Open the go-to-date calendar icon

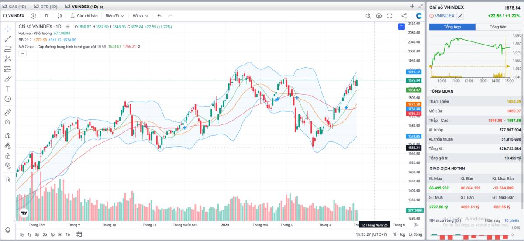pos(79,234)
